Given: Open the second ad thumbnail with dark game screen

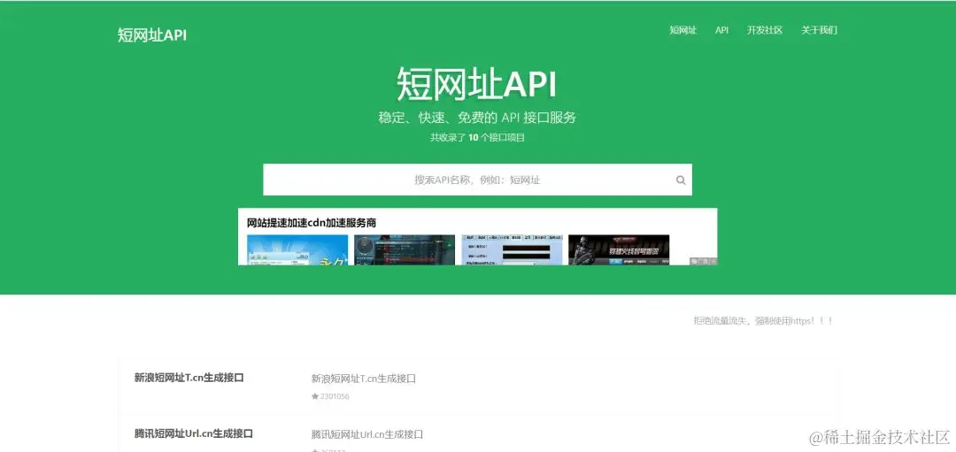Looking at the screenshot, I should 405,249.
